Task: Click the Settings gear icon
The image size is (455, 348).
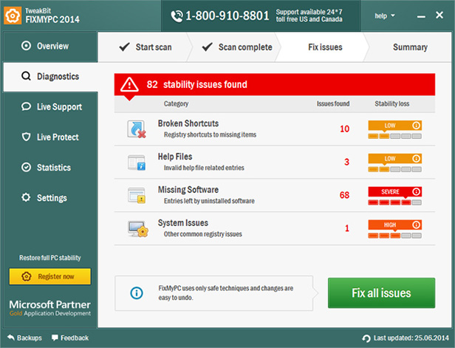Action: 26,197
